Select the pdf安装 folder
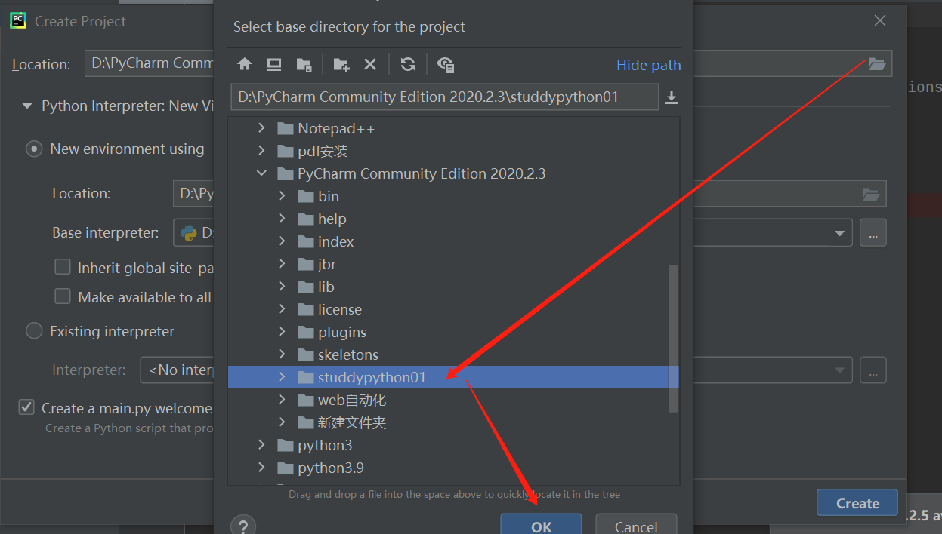 [x=313, y=152]
